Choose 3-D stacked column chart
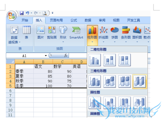This screenshot has width=163, height=121. [x=110, y=81]
